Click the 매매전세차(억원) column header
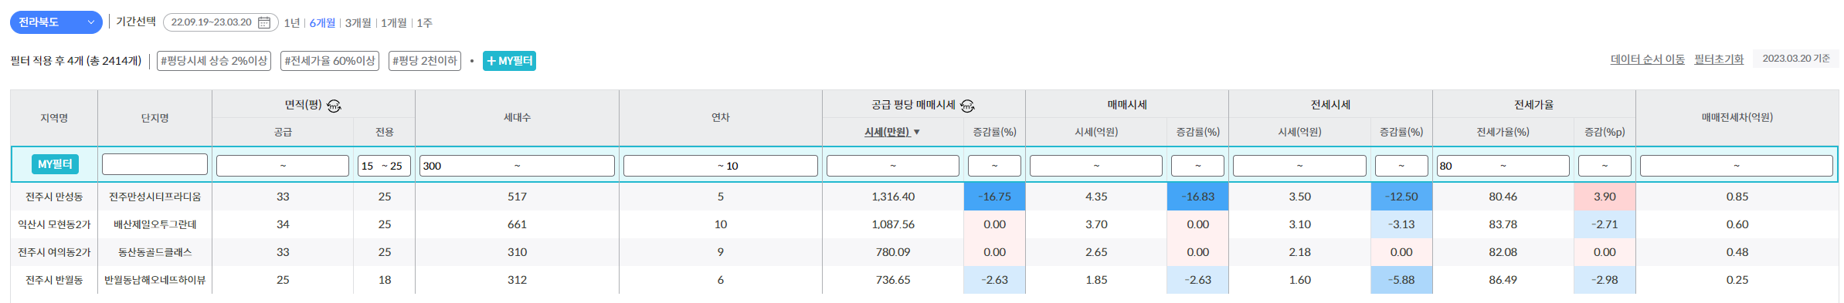Screen dimensions: 1844x303 1737,118
